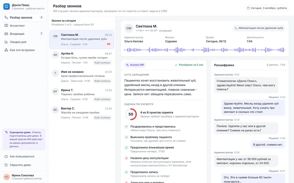Click the patient reply В другой, снимка нет

click(x=268, y=145)
